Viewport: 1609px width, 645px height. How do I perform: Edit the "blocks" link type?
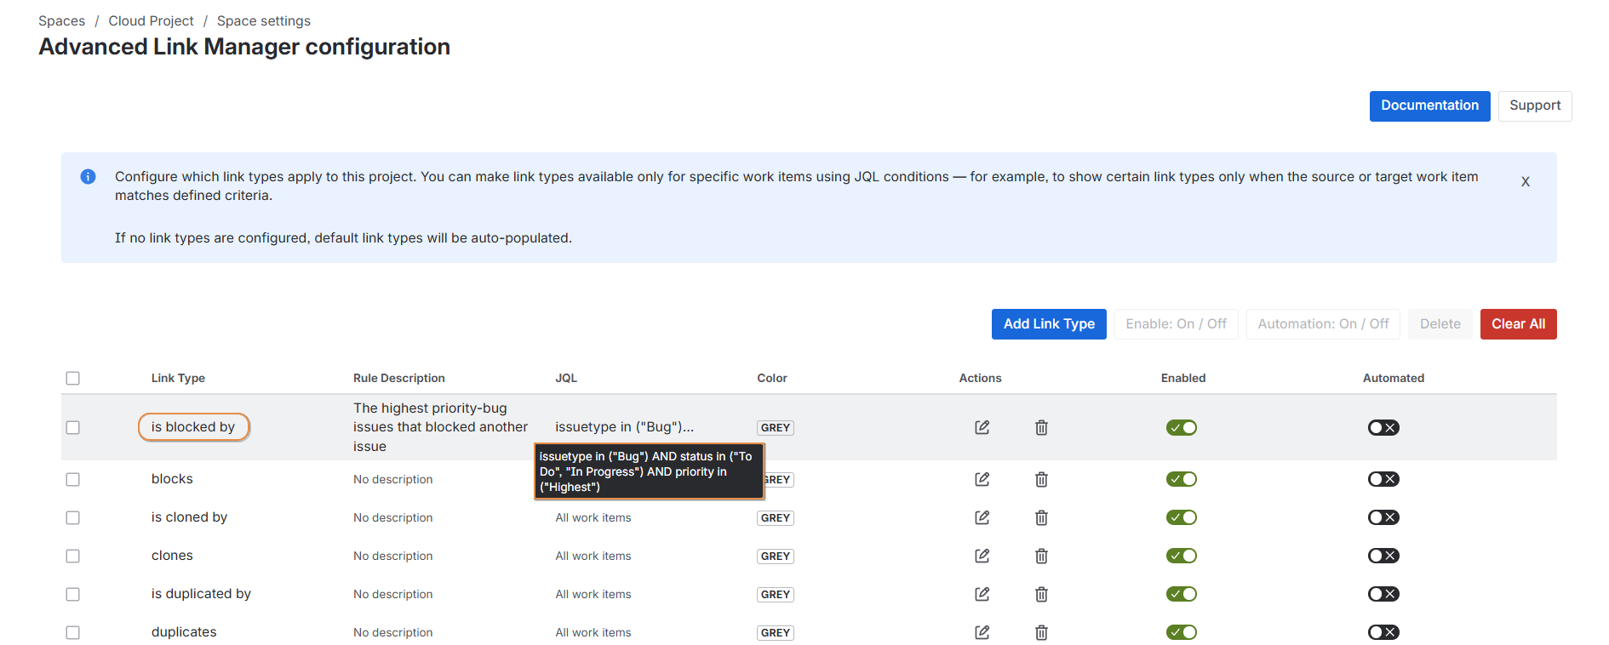(x=982, y=479)
